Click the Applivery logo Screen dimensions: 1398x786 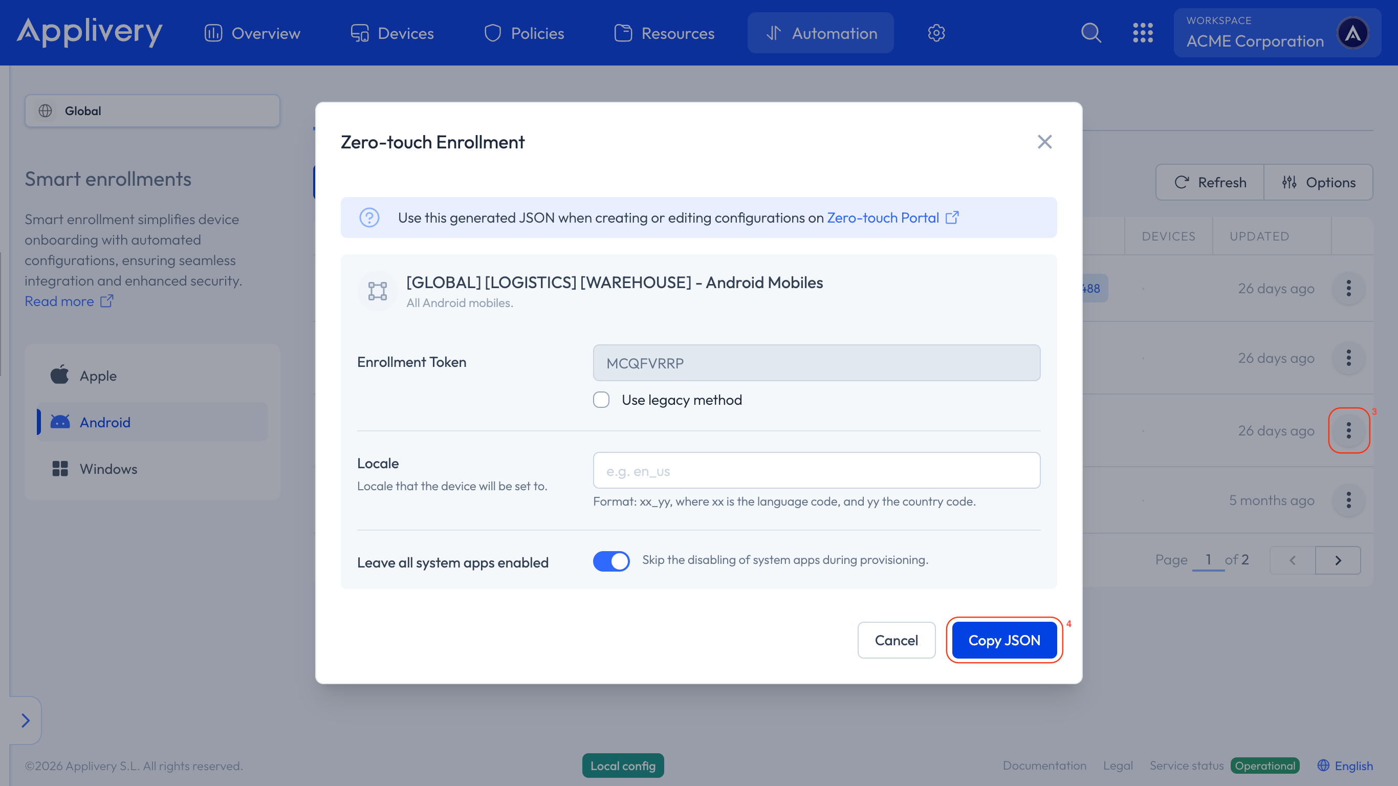coord(90,32)
